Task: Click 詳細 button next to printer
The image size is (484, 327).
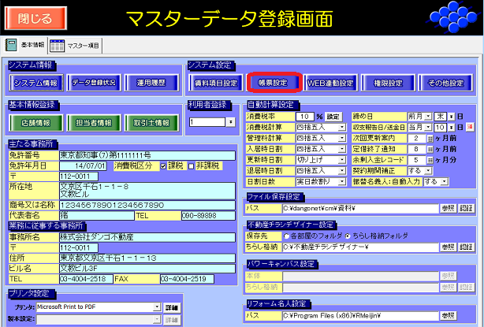Action: 172,306
